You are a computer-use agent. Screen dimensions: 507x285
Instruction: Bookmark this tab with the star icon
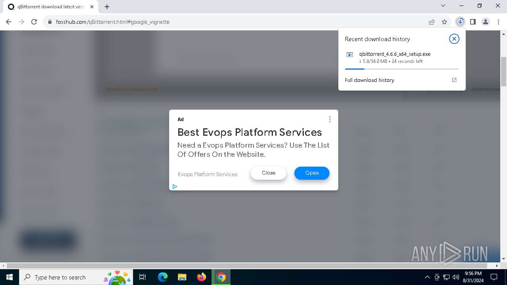pos(444,22)
